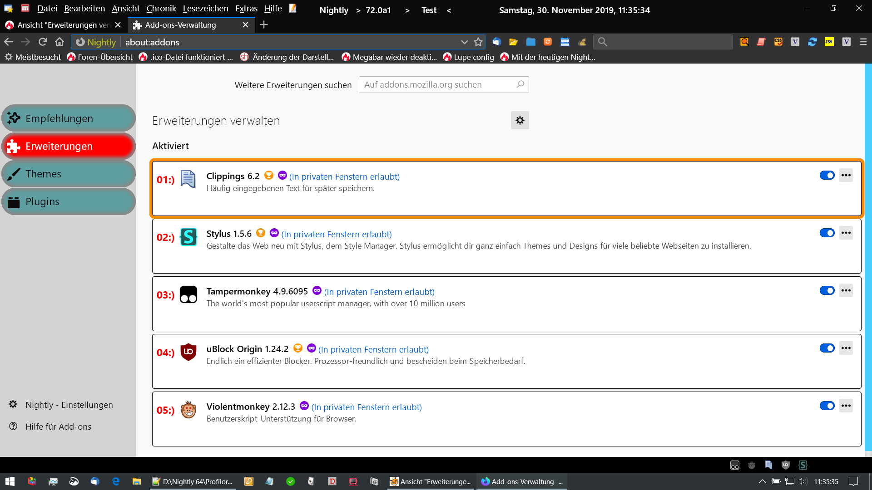The image size is (872, 490).
Task: Click the gear tools for all add-ons
Action: [x=520, y=120]
